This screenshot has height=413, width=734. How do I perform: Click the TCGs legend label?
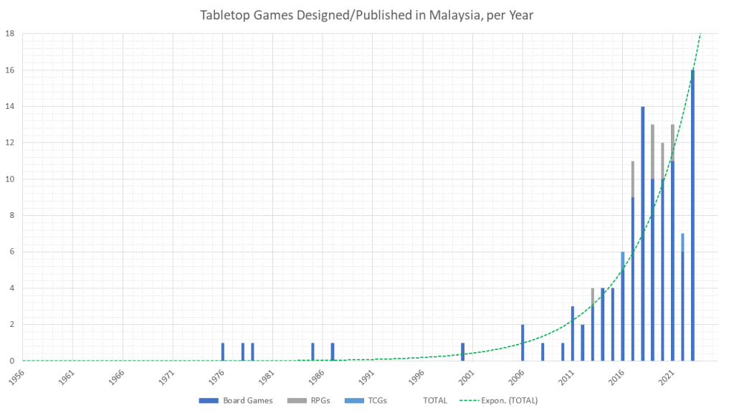[x=375, y=400]
